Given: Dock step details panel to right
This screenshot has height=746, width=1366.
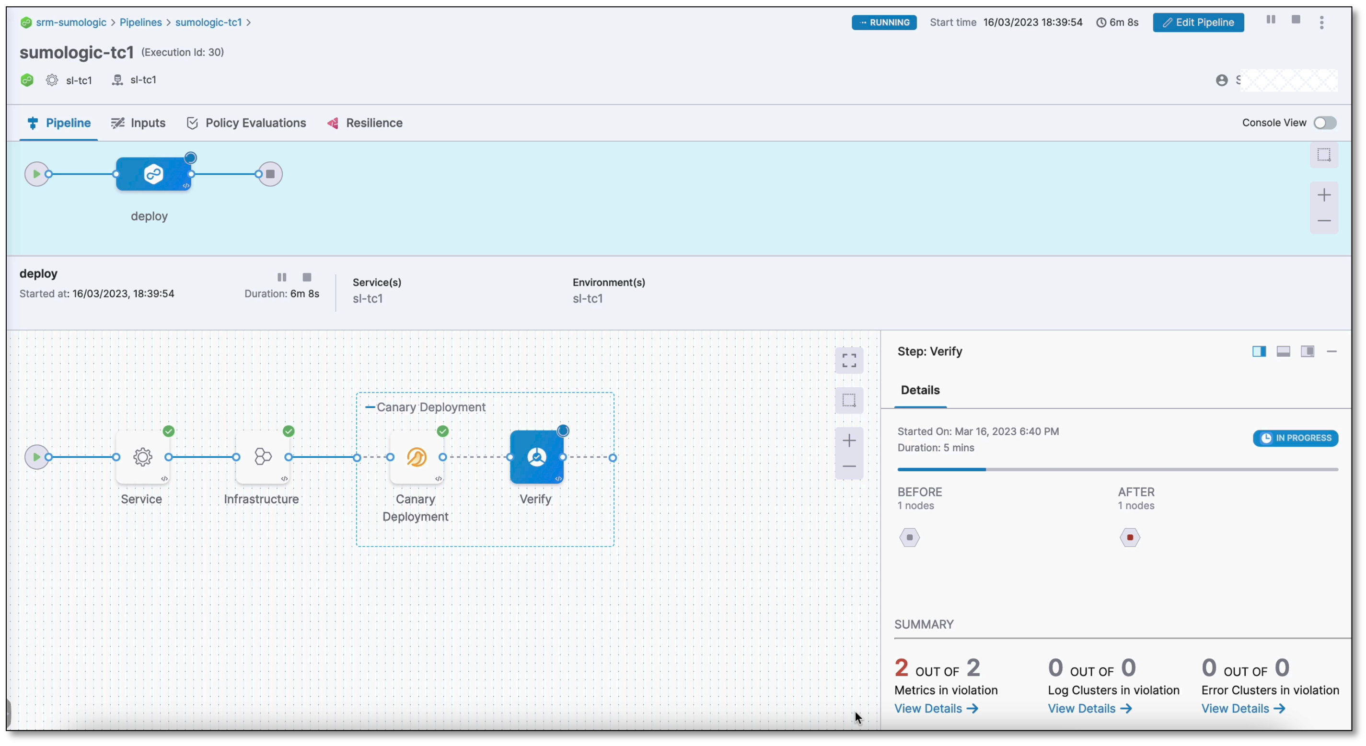Looking at the screenshot, I should pyautogui.click(x=1259, y=351).
